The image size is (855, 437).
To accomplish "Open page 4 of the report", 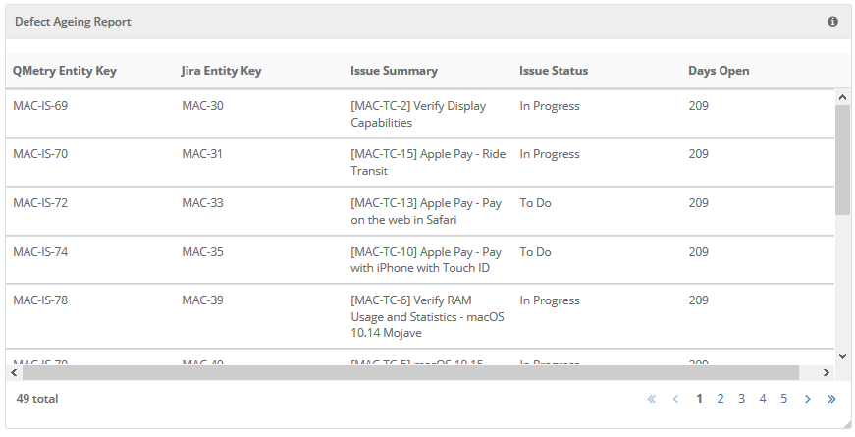I will tap(763, 399).
